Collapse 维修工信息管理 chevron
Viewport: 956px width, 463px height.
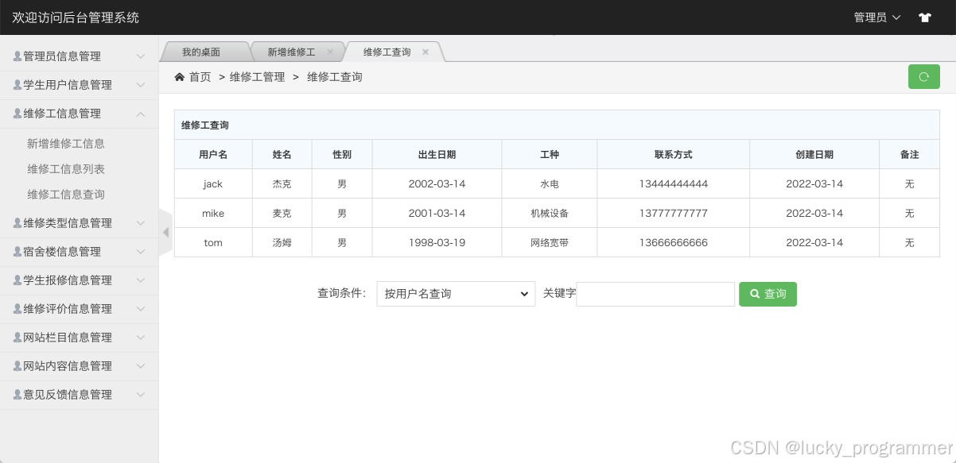click(x=141, y=114)
